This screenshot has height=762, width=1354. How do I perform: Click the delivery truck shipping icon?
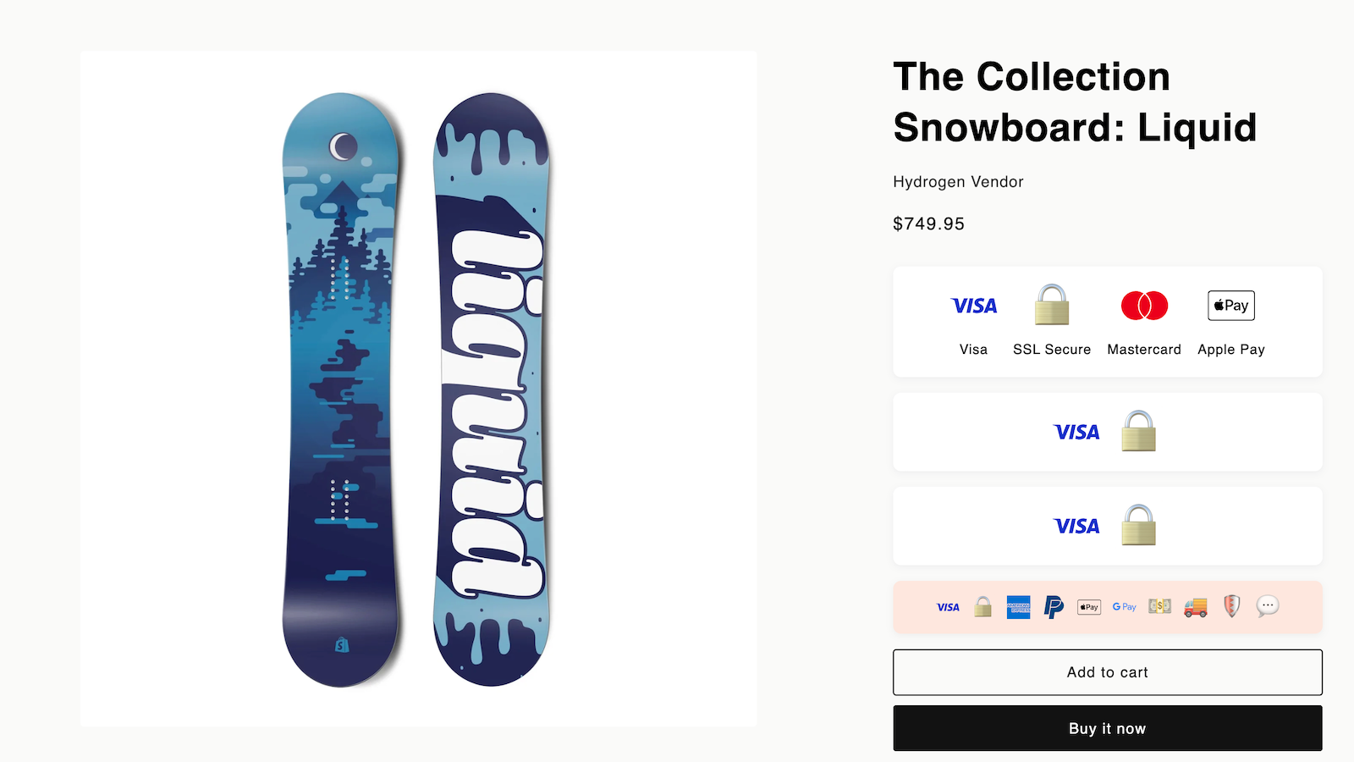point(1196,606)
